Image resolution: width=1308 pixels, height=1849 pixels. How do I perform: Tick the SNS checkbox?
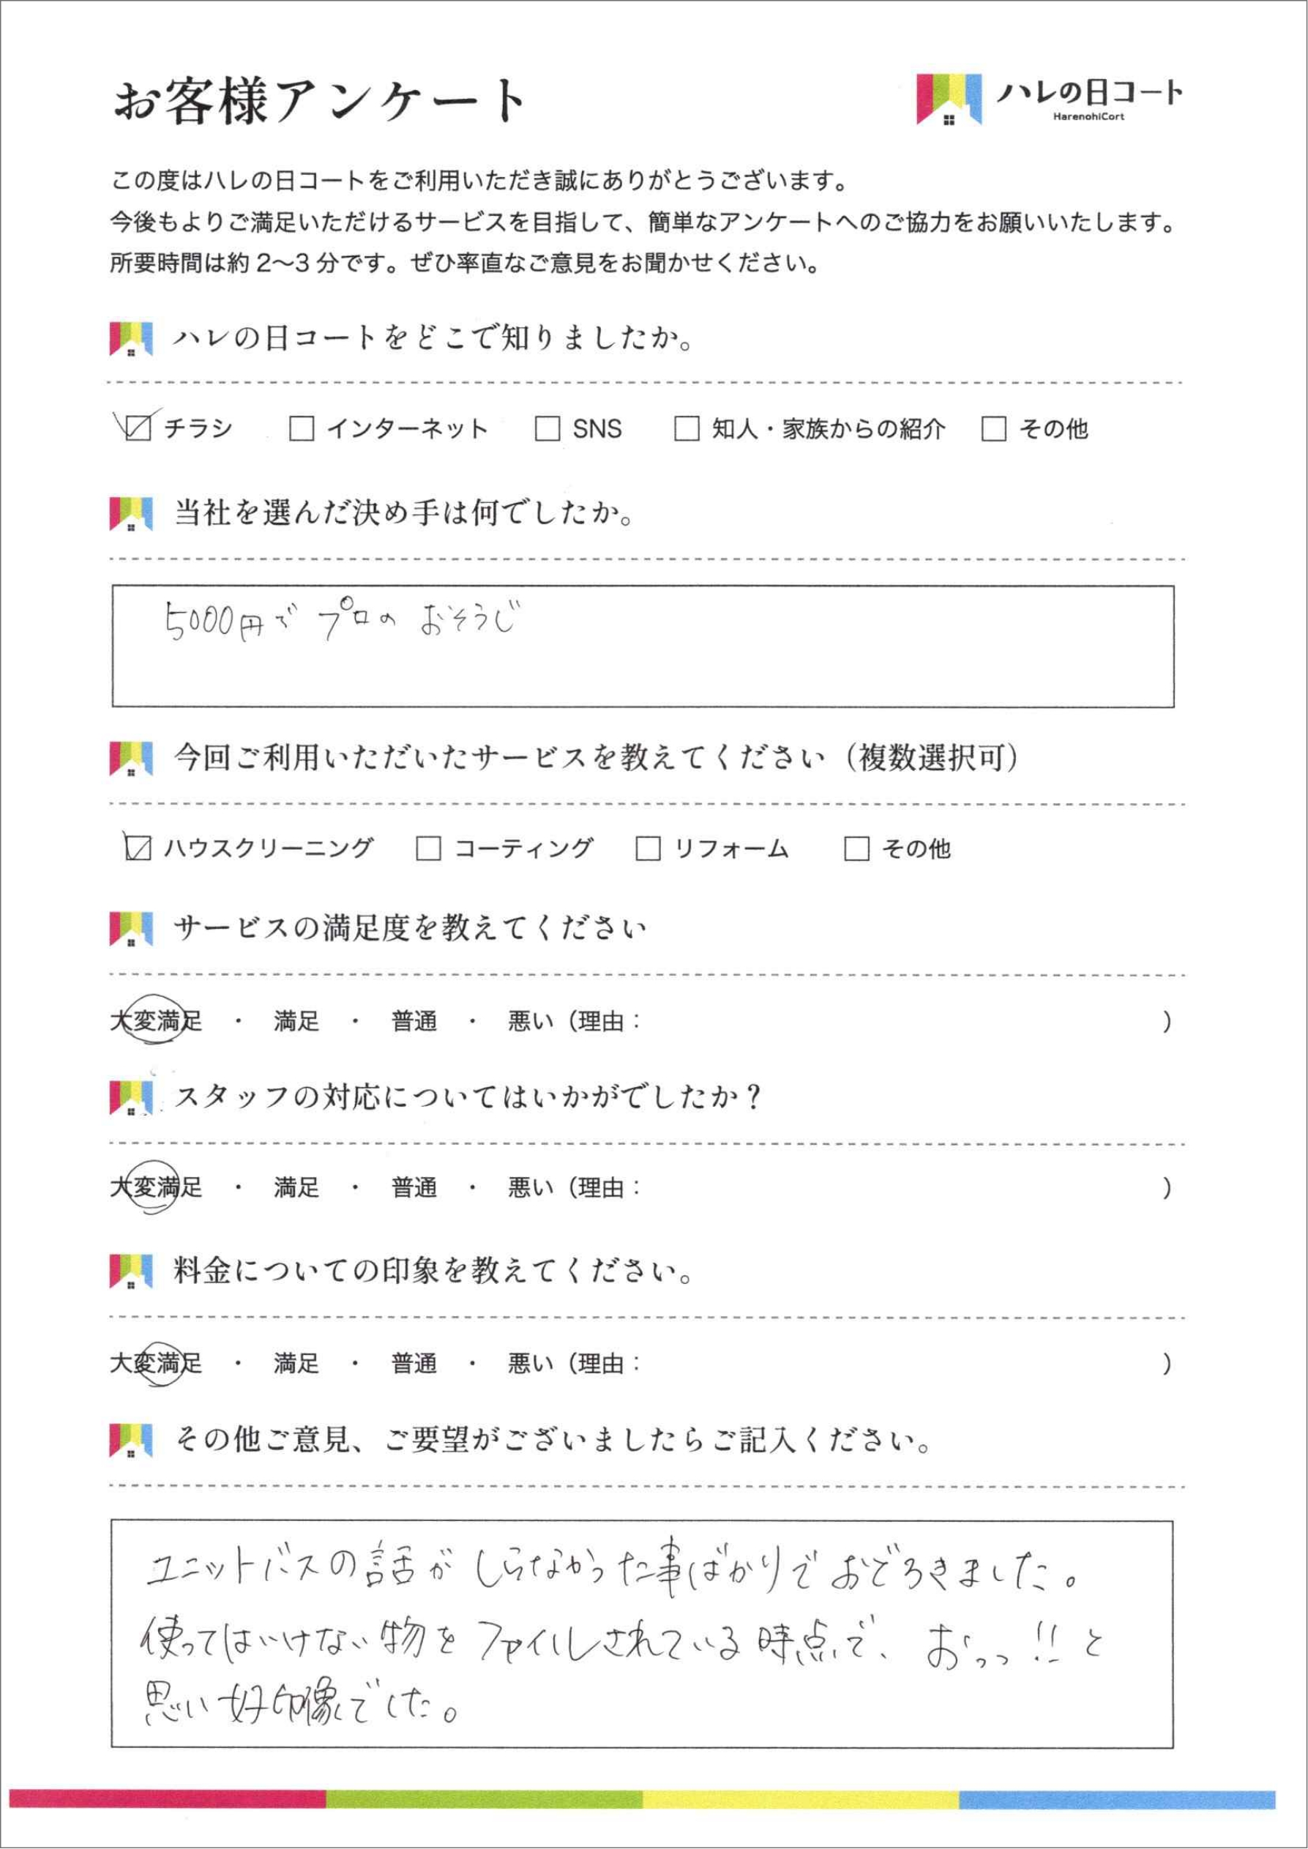(548, 428)
